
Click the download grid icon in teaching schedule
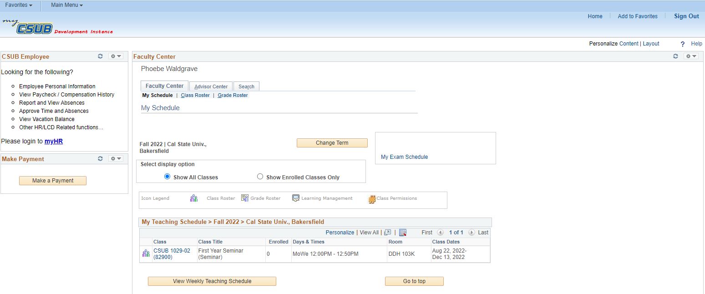point(403,233)
